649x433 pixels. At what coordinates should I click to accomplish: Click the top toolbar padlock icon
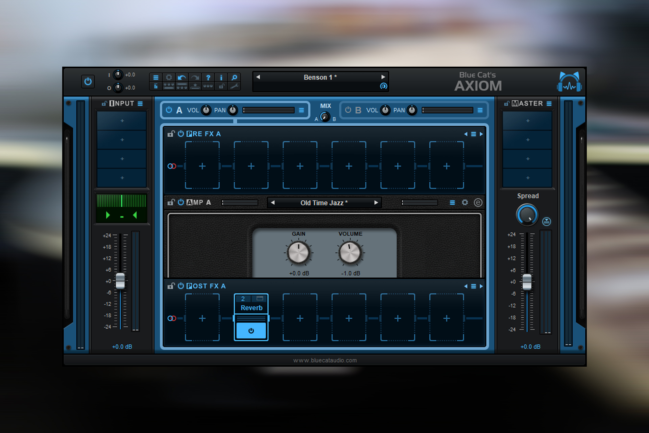221,86
